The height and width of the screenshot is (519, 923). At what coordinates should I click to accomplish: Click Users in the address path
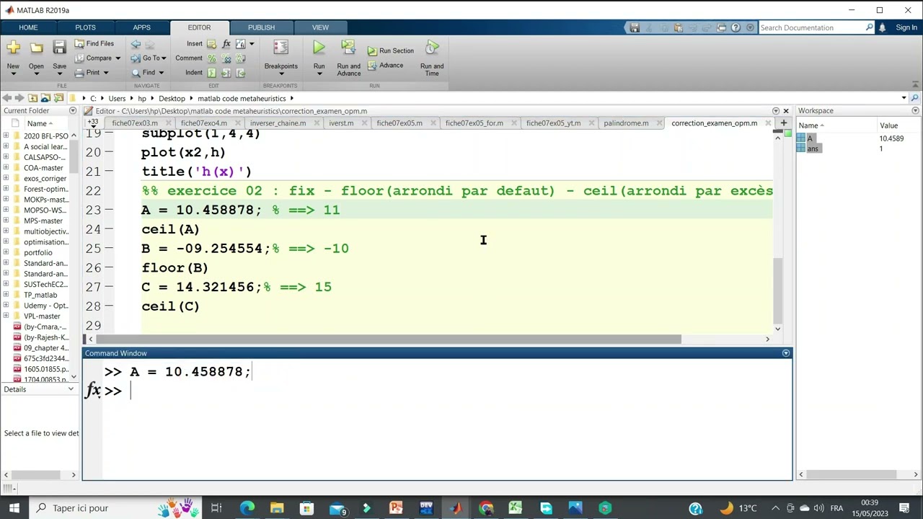[x=117, y=98]
